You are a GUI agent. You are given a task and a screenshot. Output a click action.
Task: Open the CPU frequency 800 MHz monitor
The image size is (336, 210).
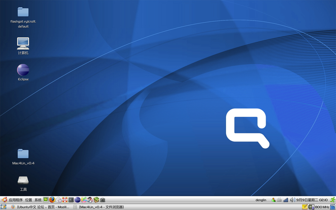click(x=319, y=207)
